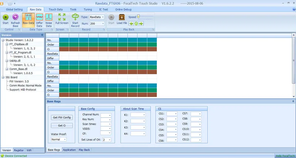
Task: Click the first RawData row header
Action: point(53,54)
